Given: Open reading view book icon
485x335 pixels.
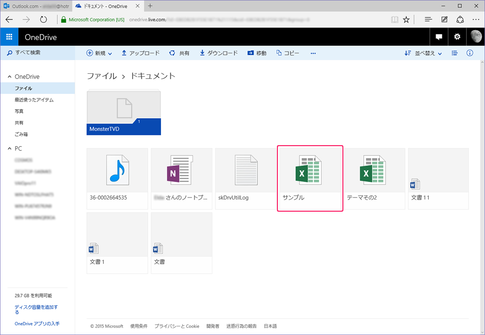Looking at the screenshot, I should tap(394, 19).
